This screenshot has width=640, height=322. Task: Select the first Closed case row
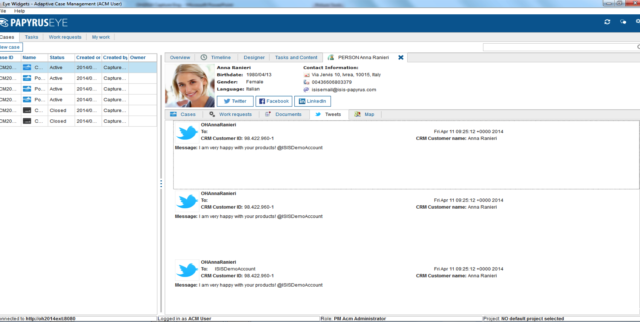(x=78, y=110)
